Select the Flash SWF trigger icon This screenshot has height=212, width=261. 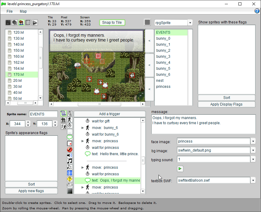(70, 149)
